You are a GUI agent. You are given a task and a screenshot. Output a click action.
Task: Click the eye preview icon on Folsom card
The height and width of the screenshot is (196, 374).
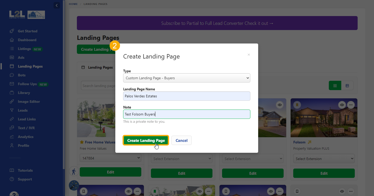tap(342, 105)
